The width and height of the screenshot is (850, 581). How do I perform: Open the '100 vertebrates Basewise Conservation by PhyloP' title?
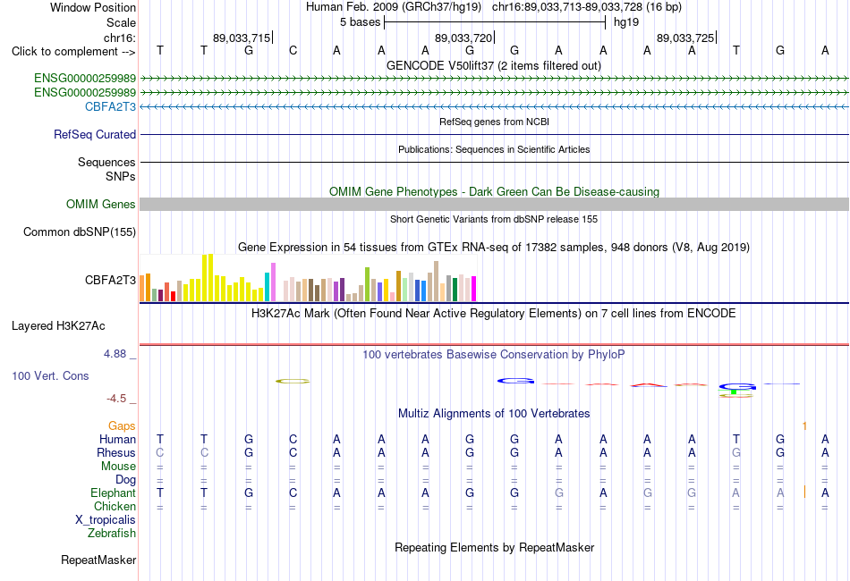click(494, 355)
